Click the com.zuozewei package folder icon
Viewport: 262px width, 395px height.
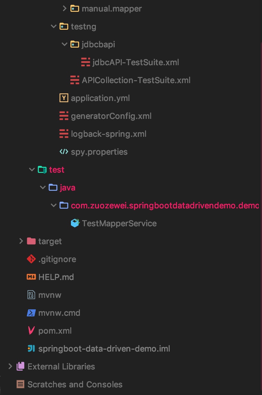(64, 205)
